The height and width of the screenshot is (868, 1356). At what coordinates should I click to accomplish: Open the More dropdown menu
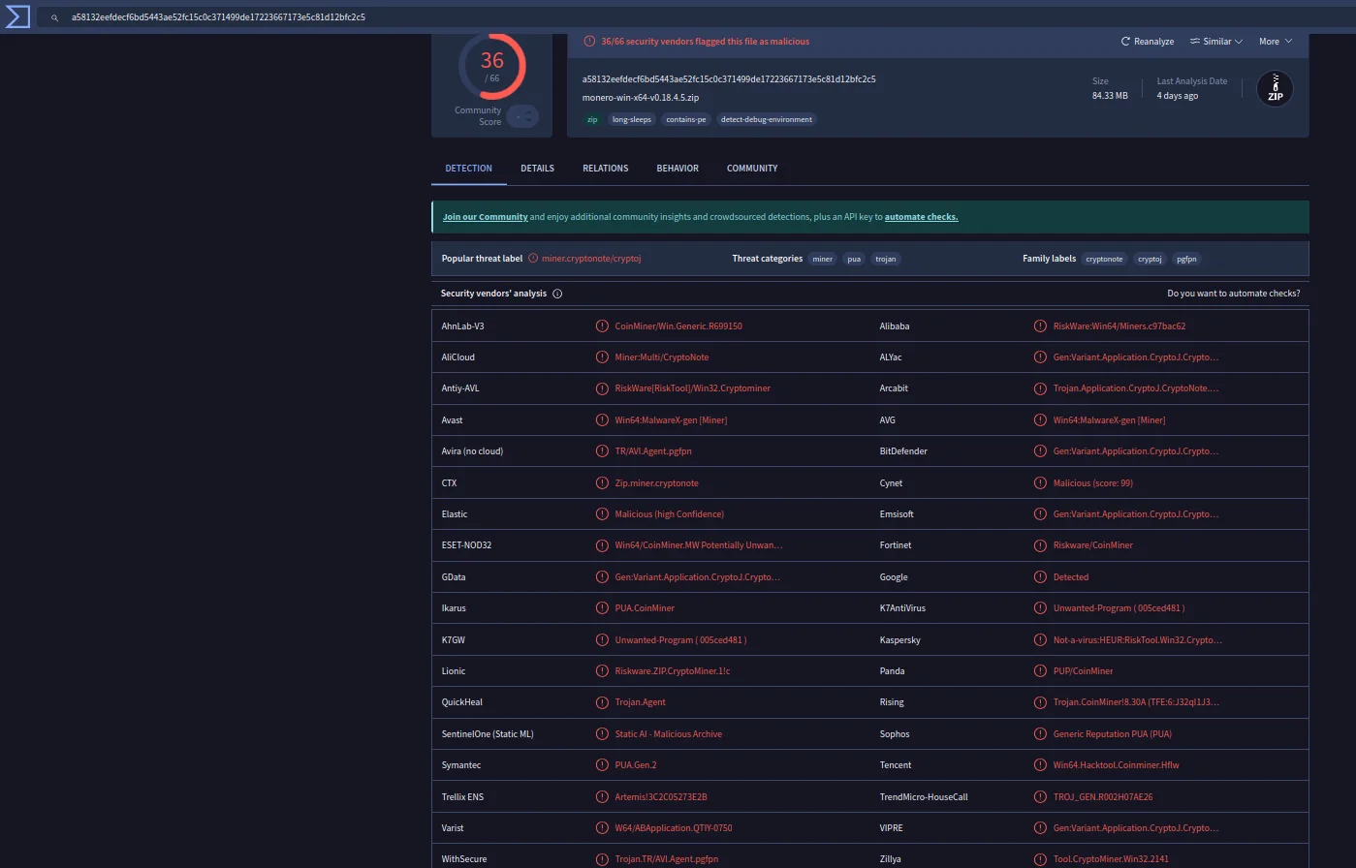point(1275,42)
